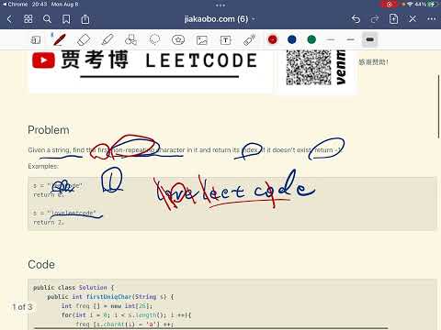The image size is (441, 330).
Task: Click the 'new int[26]' code line
Action: pos(107,306)
